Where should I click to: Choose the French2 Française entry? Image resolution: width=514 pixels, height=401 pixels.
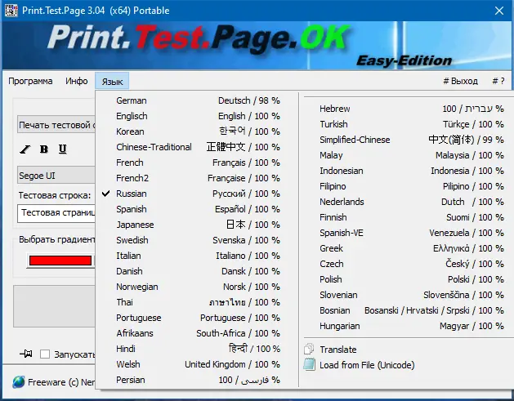(198, 178)
